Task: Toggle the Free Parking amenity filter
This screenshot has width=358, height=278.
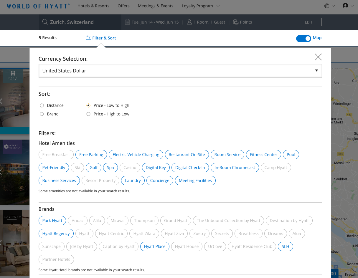Action: pos(91,155)
